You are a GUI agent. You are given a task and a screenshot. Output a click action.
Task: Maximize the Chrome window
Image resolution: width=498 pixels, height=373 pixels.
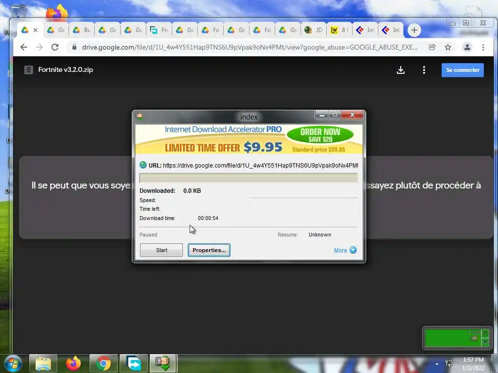[x=466, y=23]
